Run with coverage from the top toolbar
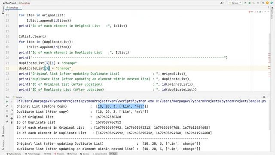Viewport: 275px width, 155px height. click(254, 3)
